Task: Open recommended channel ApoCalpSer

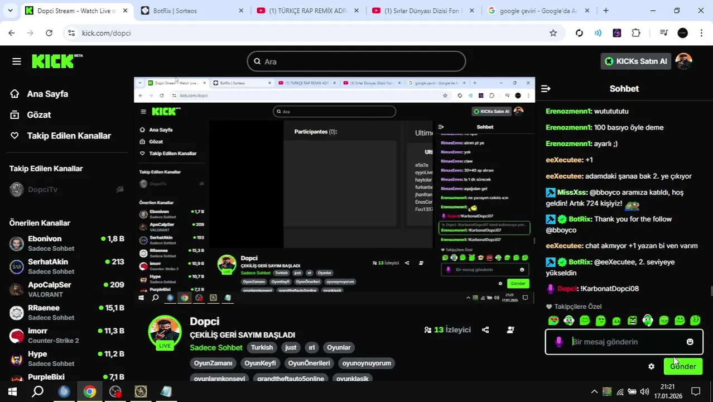Action: click(x=67, y=289)
